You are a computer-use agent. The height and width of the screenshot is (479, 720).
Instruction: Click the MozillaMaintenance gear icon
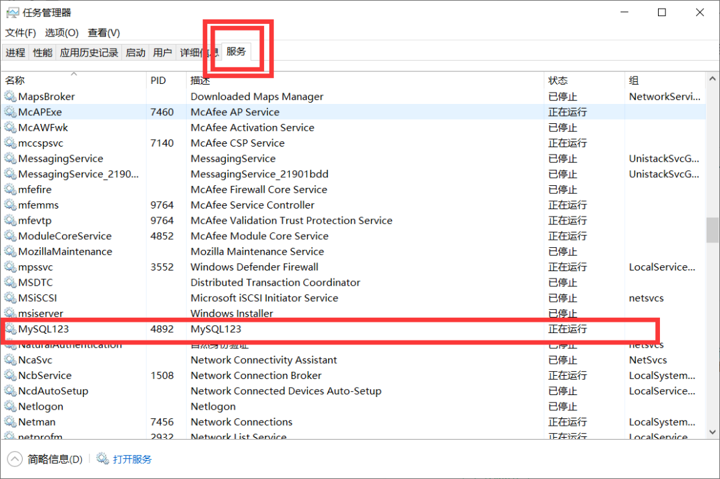11,251
